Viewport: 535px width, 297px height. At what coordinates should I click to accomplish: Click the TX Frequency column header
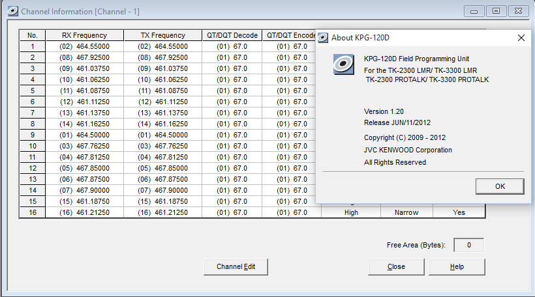[x=162, y=35]
